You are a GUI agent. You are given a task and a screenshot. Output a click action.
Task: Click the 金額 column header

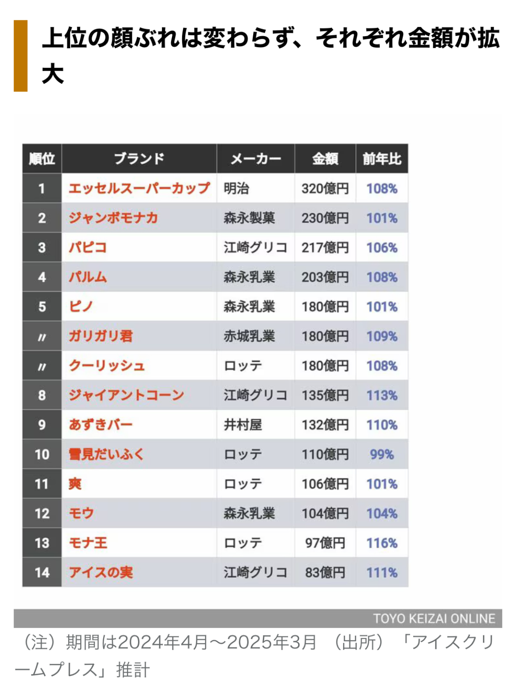(x=325, y=158)
